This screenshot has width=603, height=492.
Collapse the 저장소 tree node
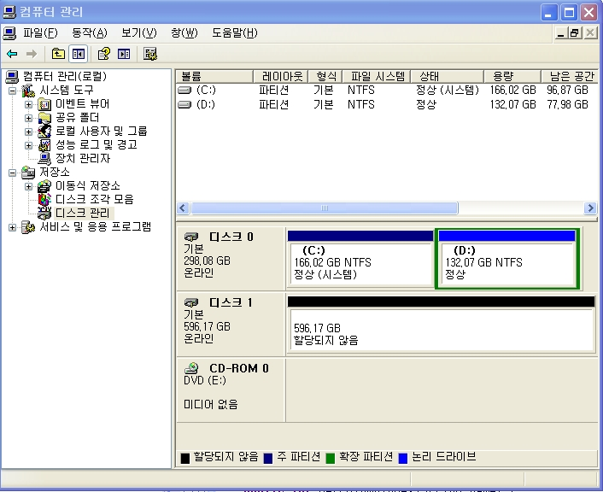pos(12,173)
